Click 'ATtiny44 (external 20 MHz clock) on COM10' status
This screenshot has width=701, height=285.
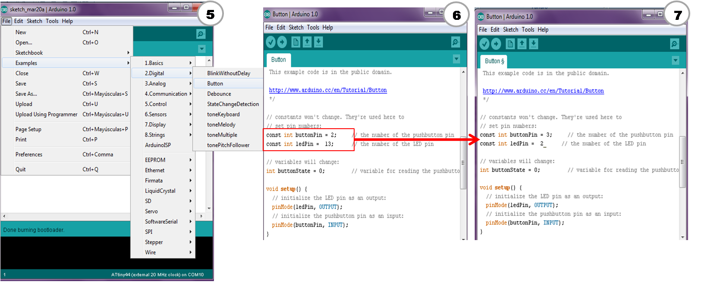click(157, 275)
